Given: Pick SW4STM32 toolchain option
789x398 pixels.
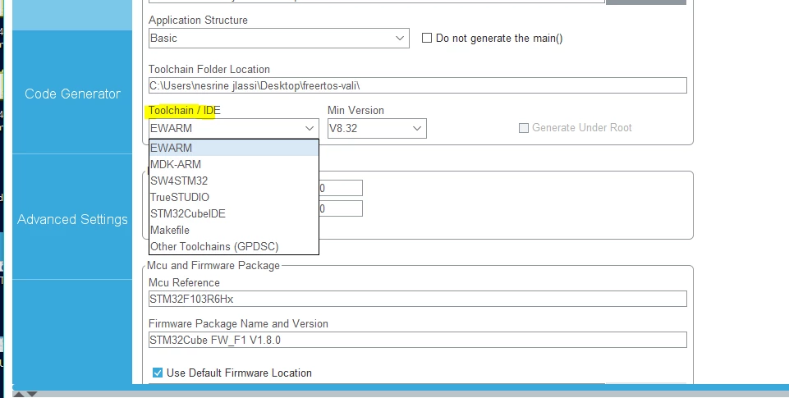Looking at the screenshot, I should 233,181.
